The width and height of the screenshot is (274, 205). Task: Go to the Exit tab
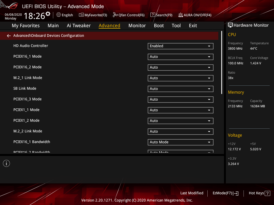pyautogui.click(x=193, y=26)
